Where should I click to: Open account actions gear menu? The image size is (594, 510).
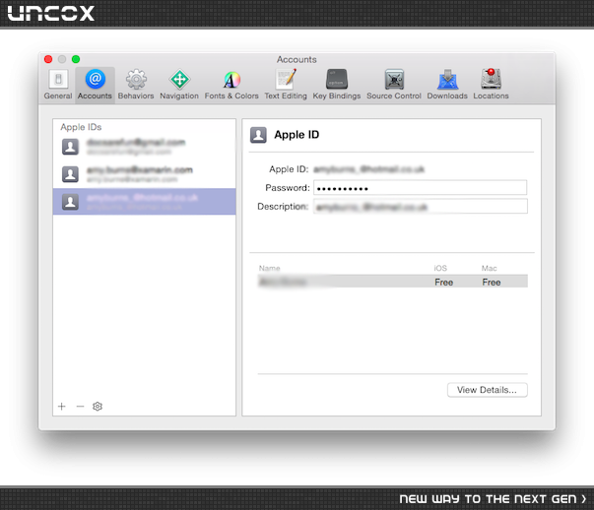[98, 407]
